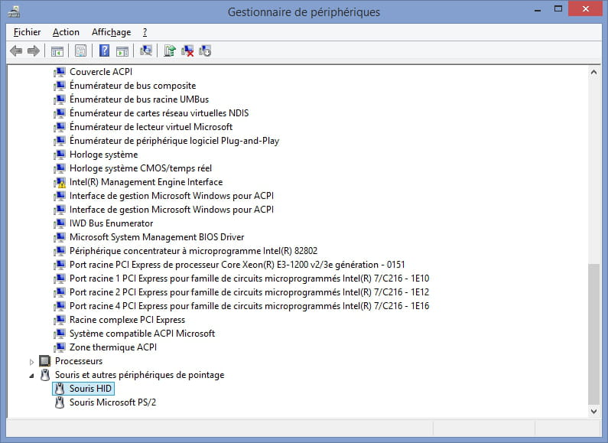The height and width of the screenshot is (443, 608).
Task: Click the Forward arrow toolbar icon
Action: (x=34, y=50)
